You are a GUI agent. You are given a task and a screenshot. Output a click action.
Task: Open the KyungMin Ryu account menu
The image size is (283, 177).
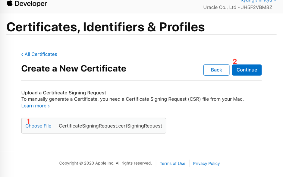[256, 1]
